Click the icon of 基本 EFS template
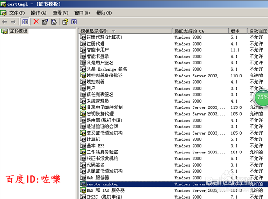Image resolution: width=268 pixels, height=199 pixels. pos(83,146)
